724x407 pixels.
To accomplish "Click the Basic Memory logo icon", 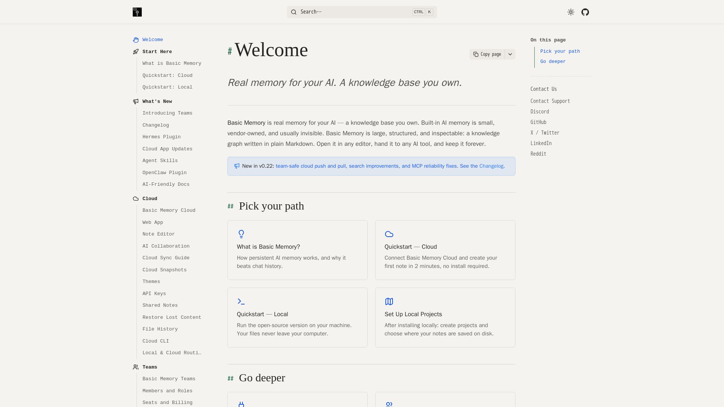I will 137,12.
